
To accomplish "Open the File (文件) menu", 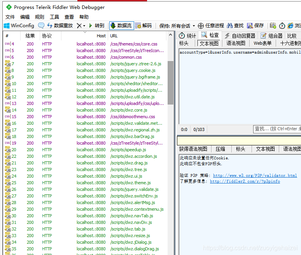I will tap(10, 17).
